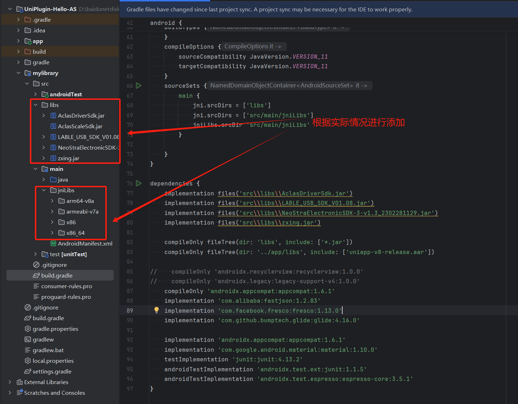Viewport: 518px width, 404px height.
Task: Click the proguard-rules.pro file icon
Action: [36, 297]
